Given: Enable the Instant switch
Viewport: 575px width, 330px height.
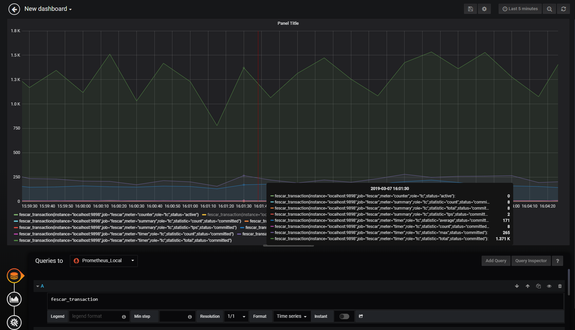Looking at the screenshot, I should pyautogui.click(x=344, y=316).
